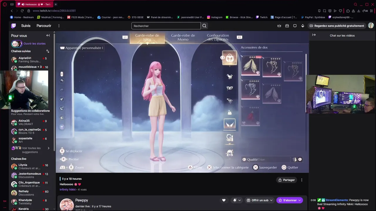Image resolution: width=376 pixels, height=211 pixels.
Task: Select the mask category in the video
Action: click(x=230, y=88)
